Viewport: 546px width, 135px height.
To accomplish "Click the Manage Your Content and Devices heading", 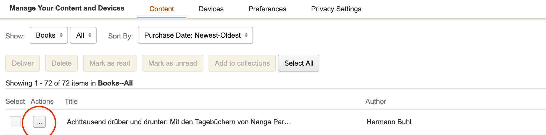I will coord(67,8).
